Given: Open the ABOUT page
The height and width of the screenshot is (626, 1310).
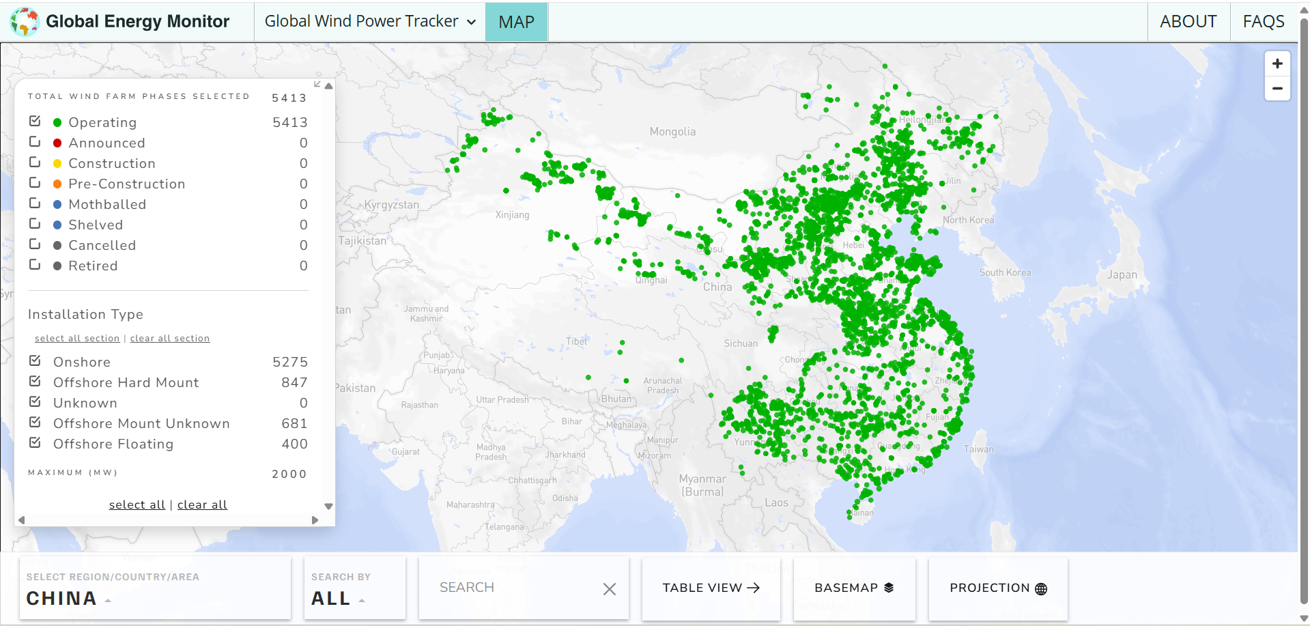Looking at the screenshot, I should pos(1188,22).
